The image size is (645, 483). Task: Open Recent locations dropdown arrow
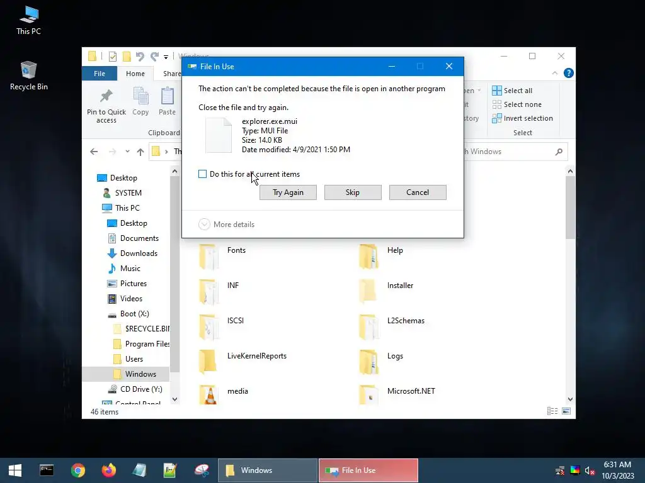pyautogui.click(x=127, y=152)
